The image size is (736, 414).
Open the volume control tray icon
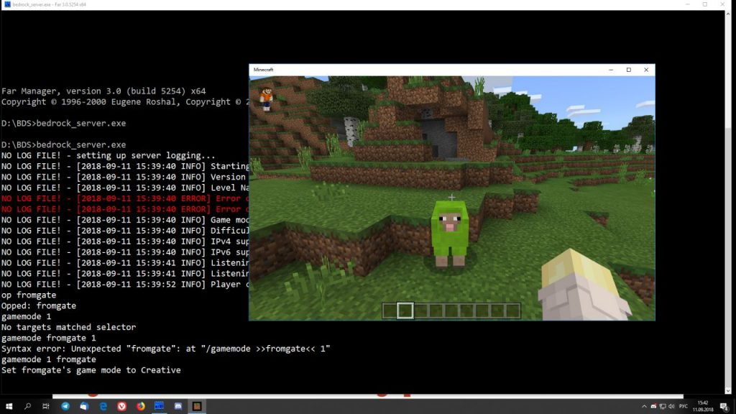(671, 407)
